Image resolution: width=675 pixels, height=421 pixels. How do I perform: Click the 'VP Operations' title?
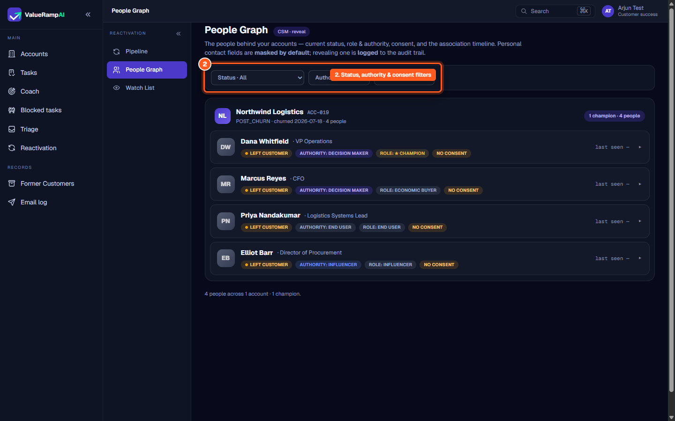(x=314, y=141)
